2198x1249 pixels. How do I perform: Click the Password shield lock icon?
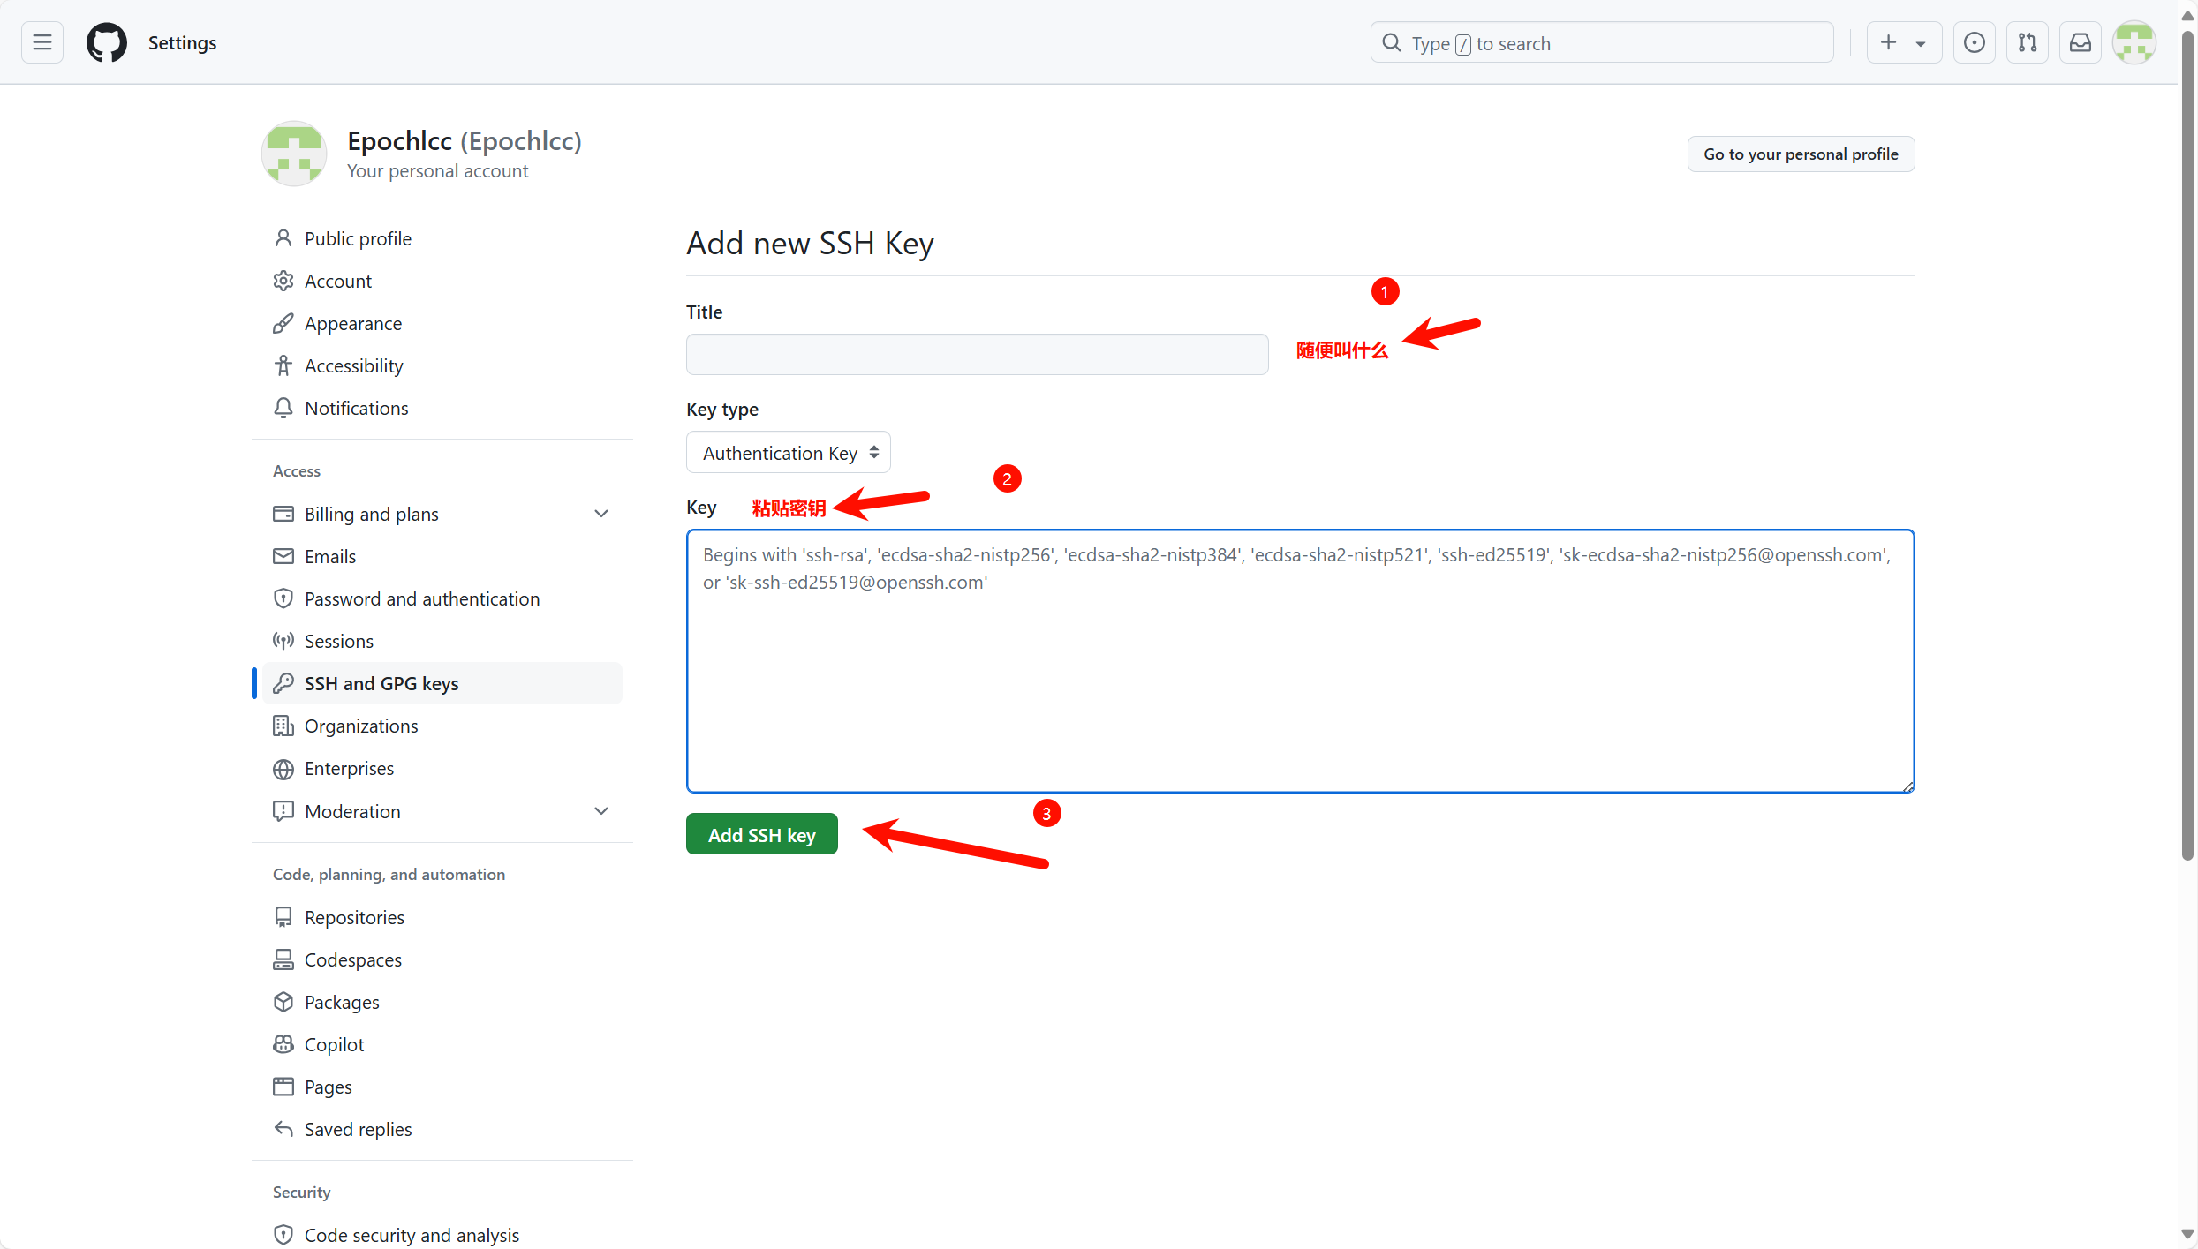pos(283,598)
